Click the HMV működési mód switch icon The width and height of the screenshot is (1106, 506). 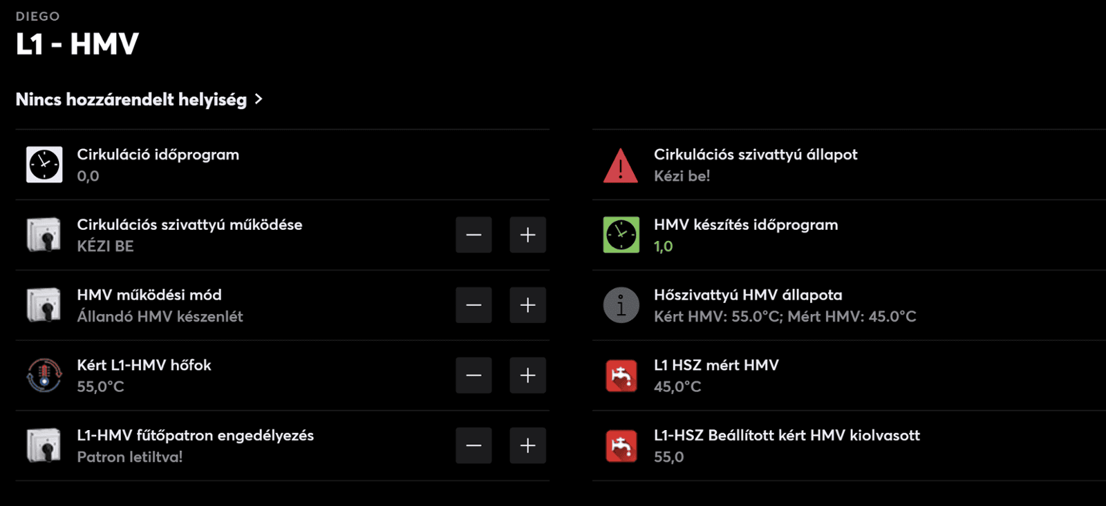(x=44, y=305)
